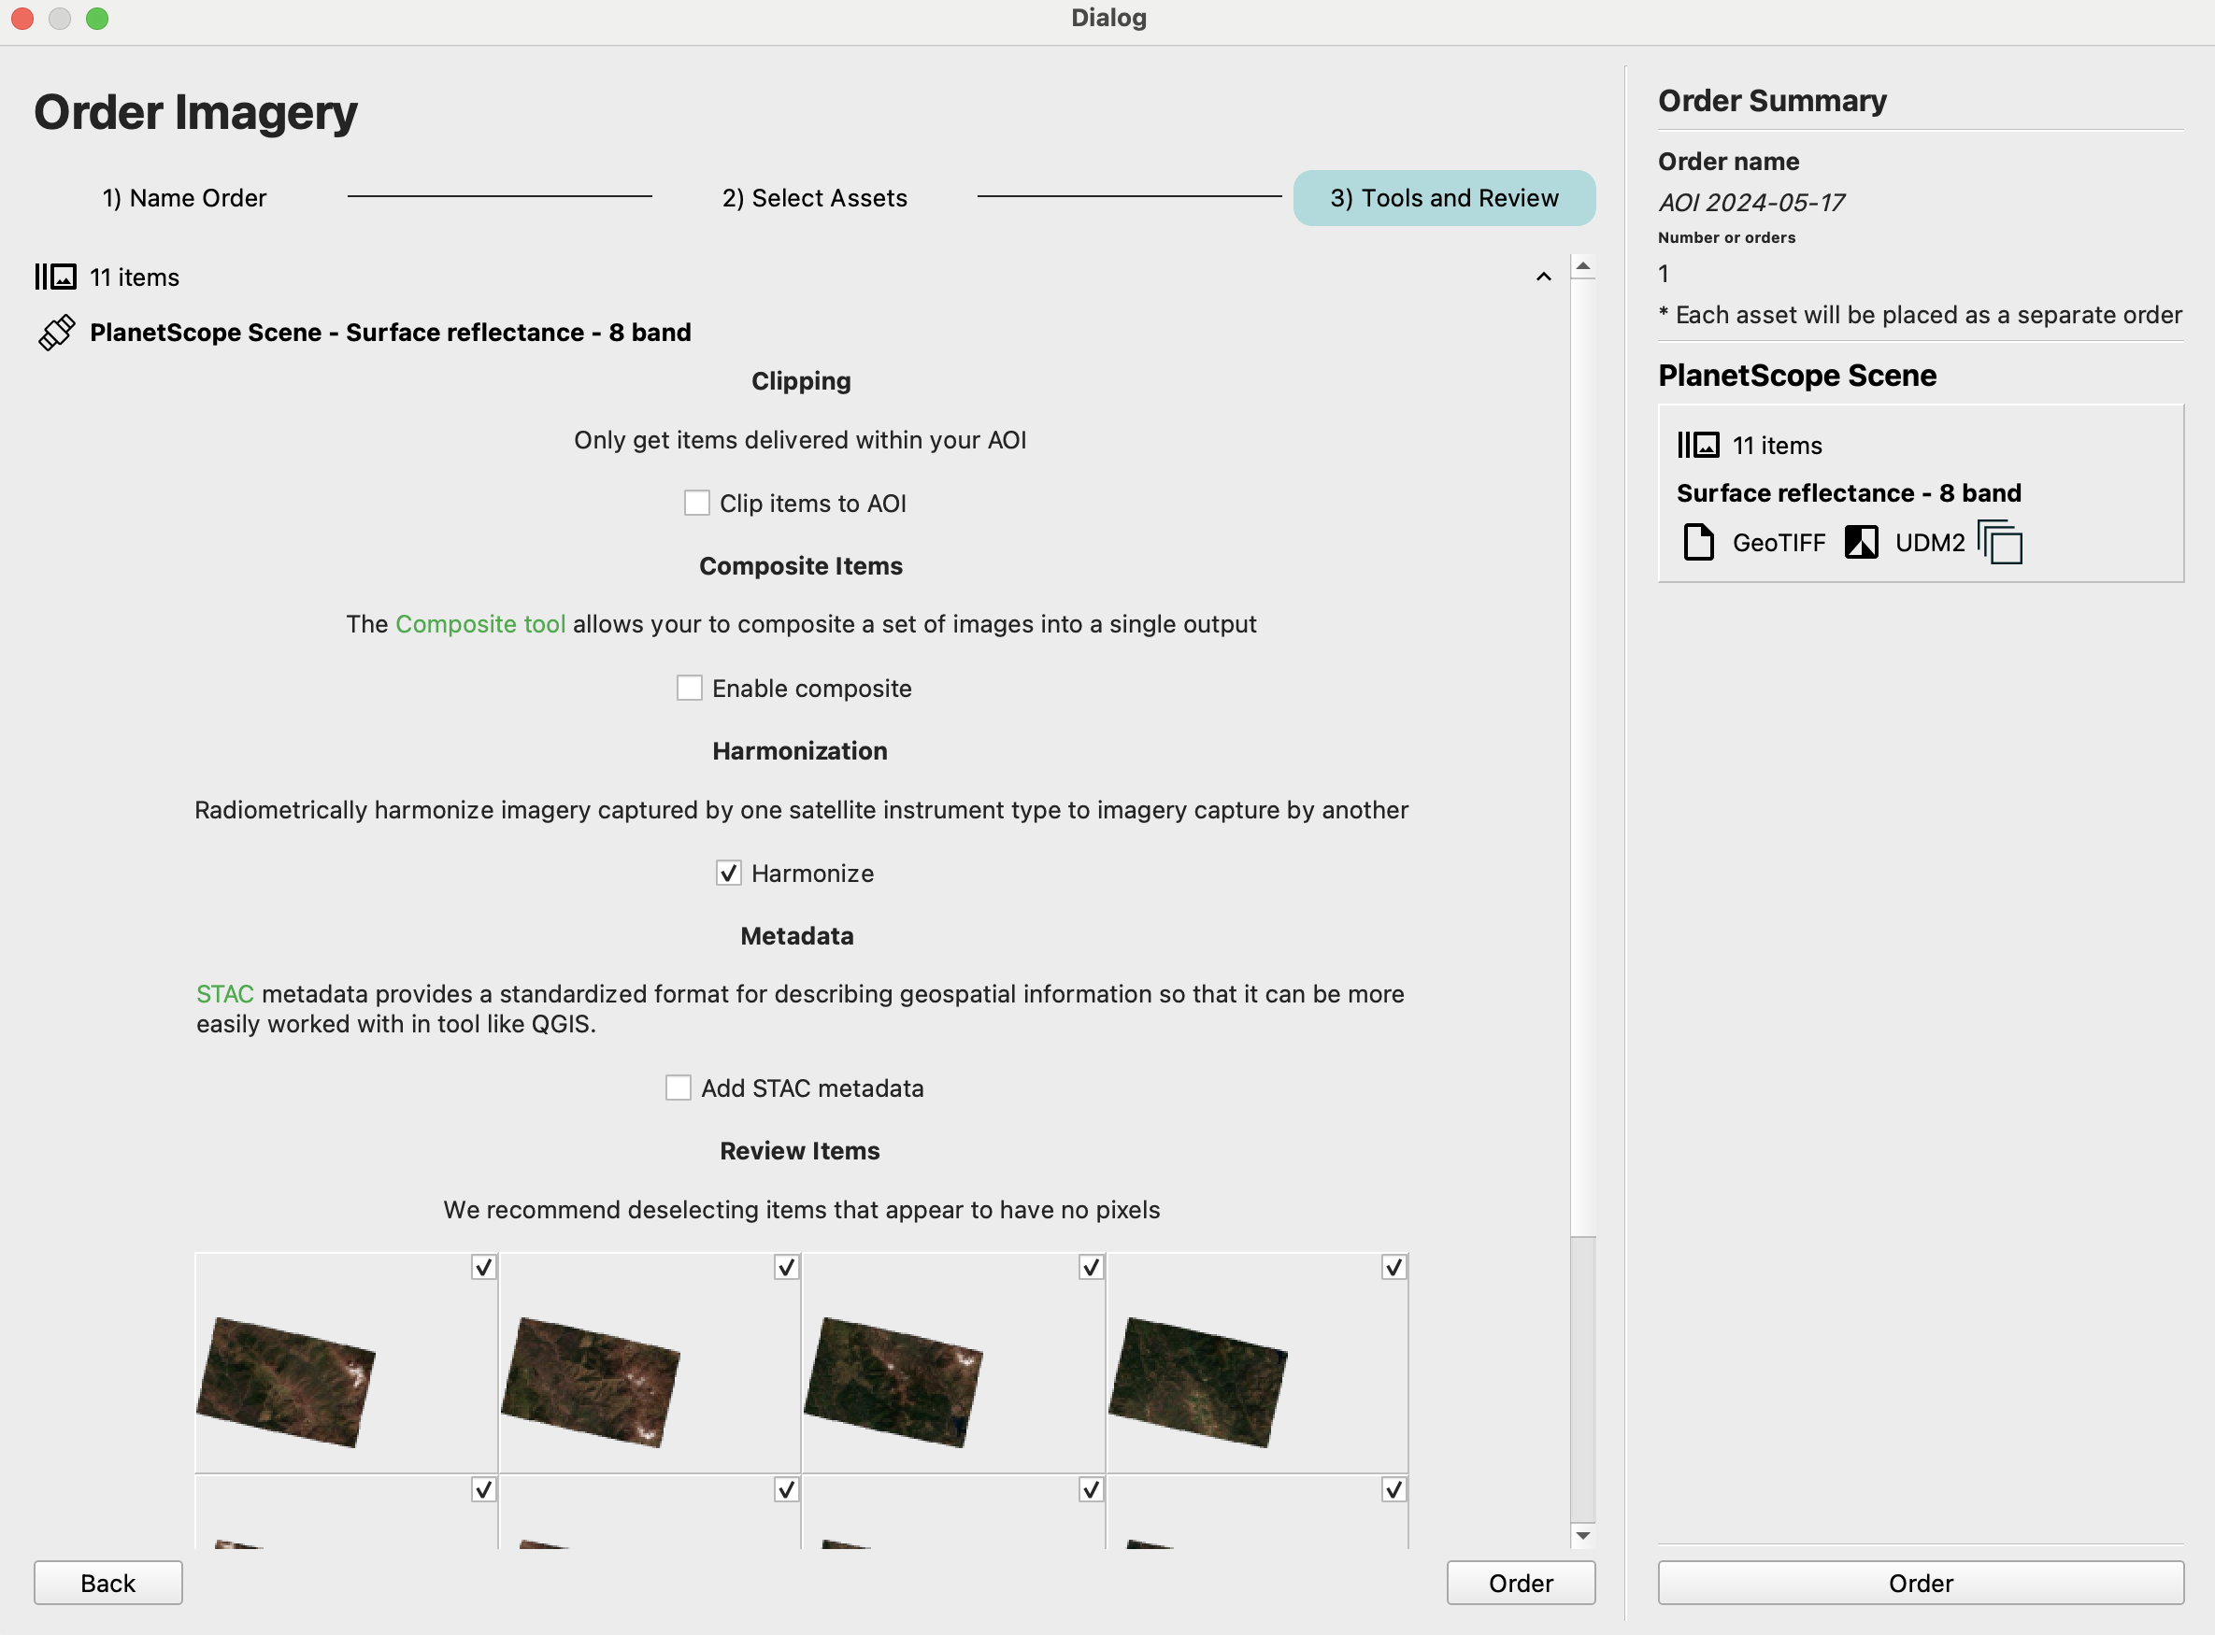Open the Composite tool link
The height and width of the screenshot is (1635, 2215).
tap(480, 623)
